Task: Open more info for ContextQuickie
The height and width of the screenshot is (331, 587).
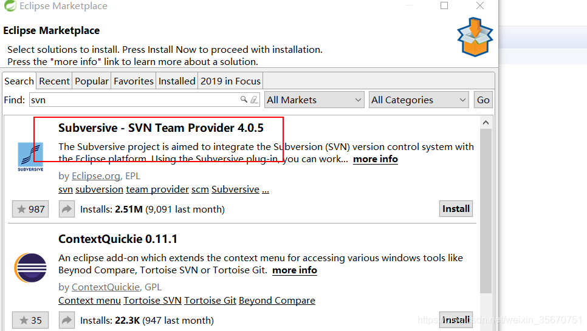Action: [295, 270]
